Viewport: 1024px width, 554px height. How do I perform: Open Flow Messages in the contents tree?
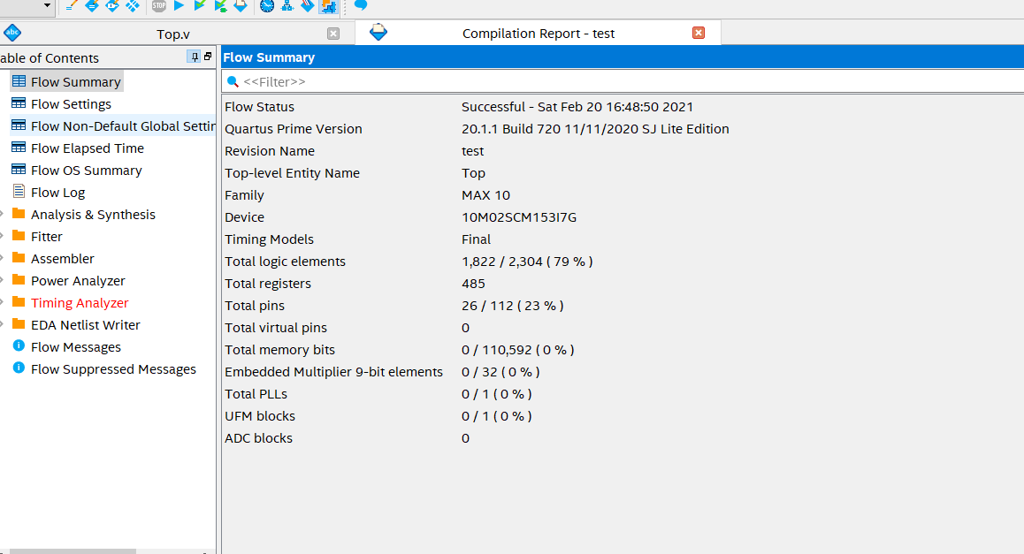click(75, 347)
